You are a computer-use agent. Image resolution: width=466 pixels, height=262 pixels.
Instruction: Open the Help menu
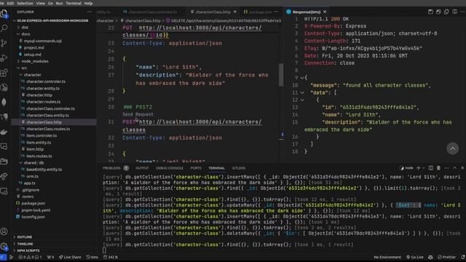click(x=88, y=3)
